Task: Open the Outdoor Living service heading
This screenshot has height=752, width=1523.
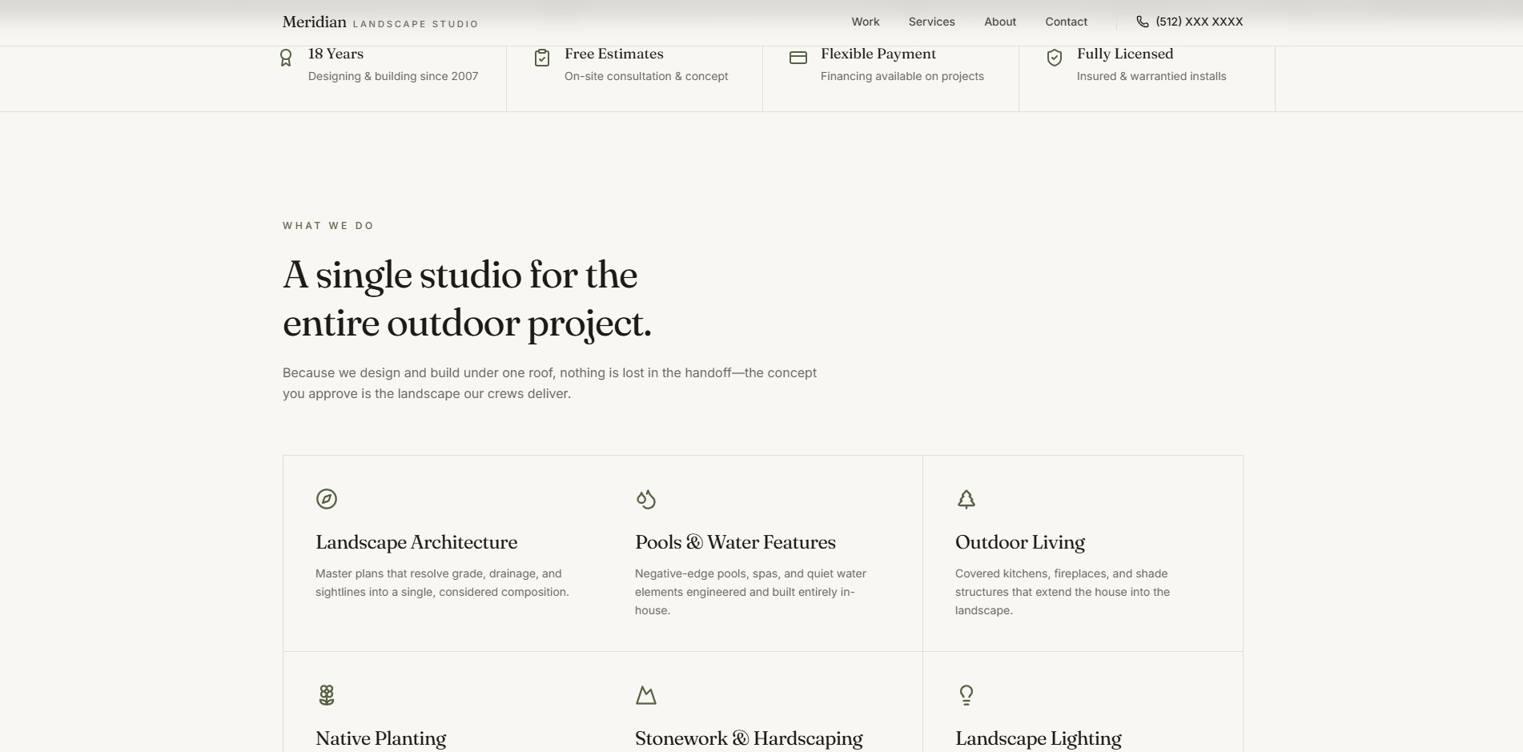Action: click(1020, 542)
